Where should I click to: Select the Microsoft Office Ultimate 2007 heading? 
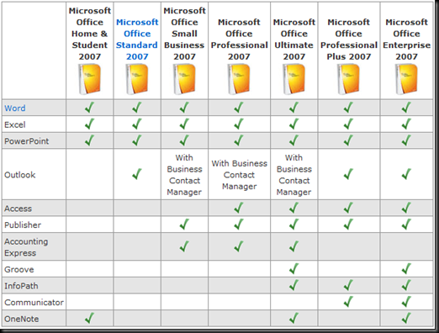pos(294,40)
